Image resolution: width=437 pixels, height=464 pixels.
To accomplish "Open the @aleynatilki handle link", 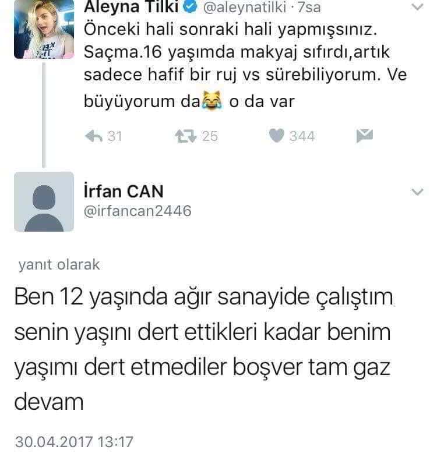I will (x=245, y=8).
